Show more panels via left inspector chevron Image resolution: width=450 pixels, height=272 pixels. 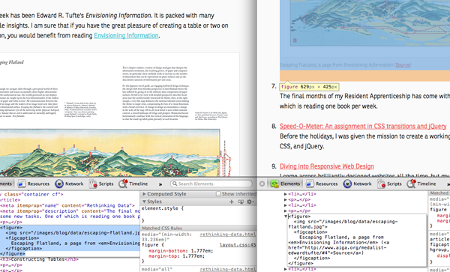(160, 184)
